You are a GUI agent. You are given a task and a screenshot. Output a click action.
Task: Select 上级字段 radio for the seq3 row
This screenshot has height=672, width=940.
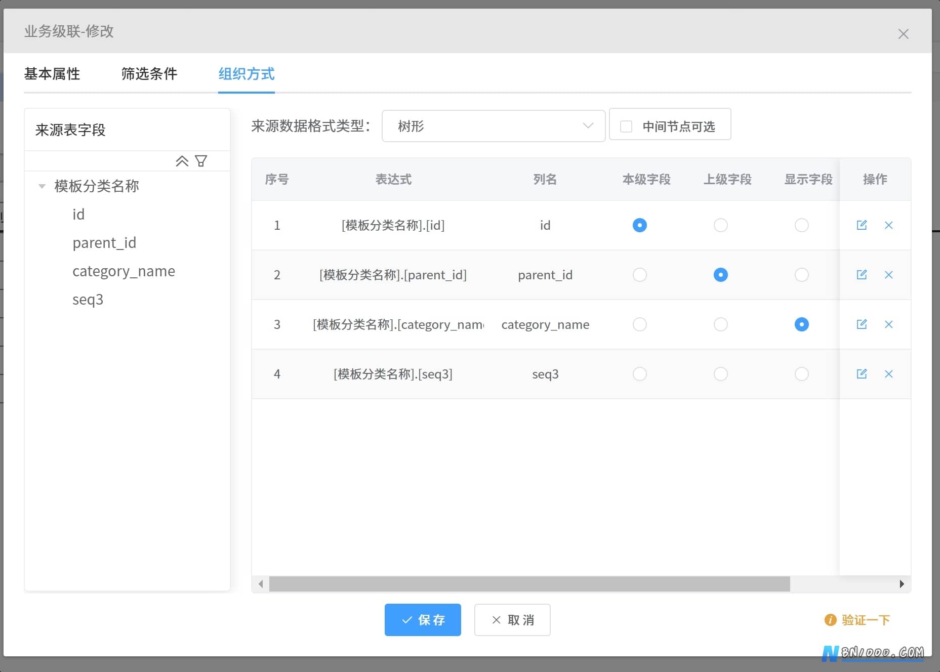720,374
